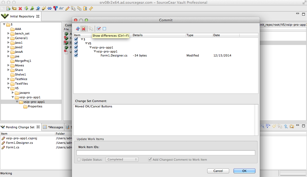
Task: Uncheck the VS item checkbox in Commit list
Action: click(76, 43)
